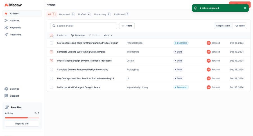This screenshot has height=136, width=253.
Task: Show the All articles tab
Action: coord(51,14)
